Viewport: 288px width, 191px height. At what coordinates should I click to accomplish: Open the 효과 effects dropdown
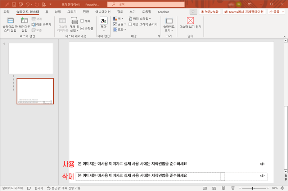pyautogui.click(x=120, y=29)
